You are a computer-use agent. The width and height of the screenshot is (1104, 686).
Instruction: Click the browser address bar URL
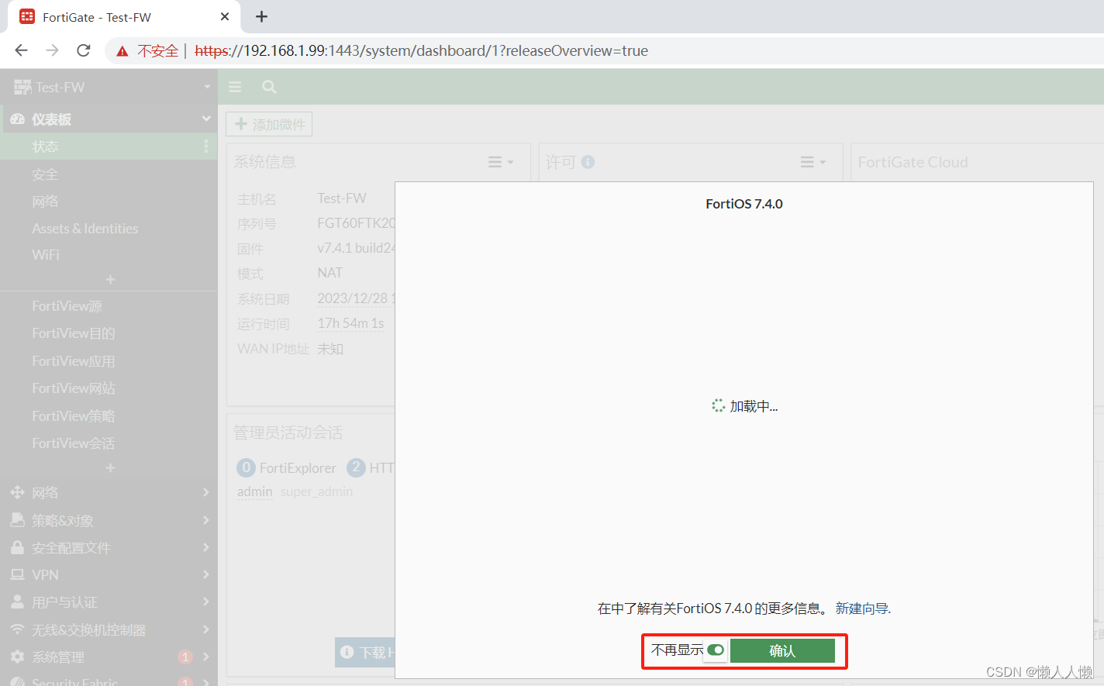(x=421, y=50)
